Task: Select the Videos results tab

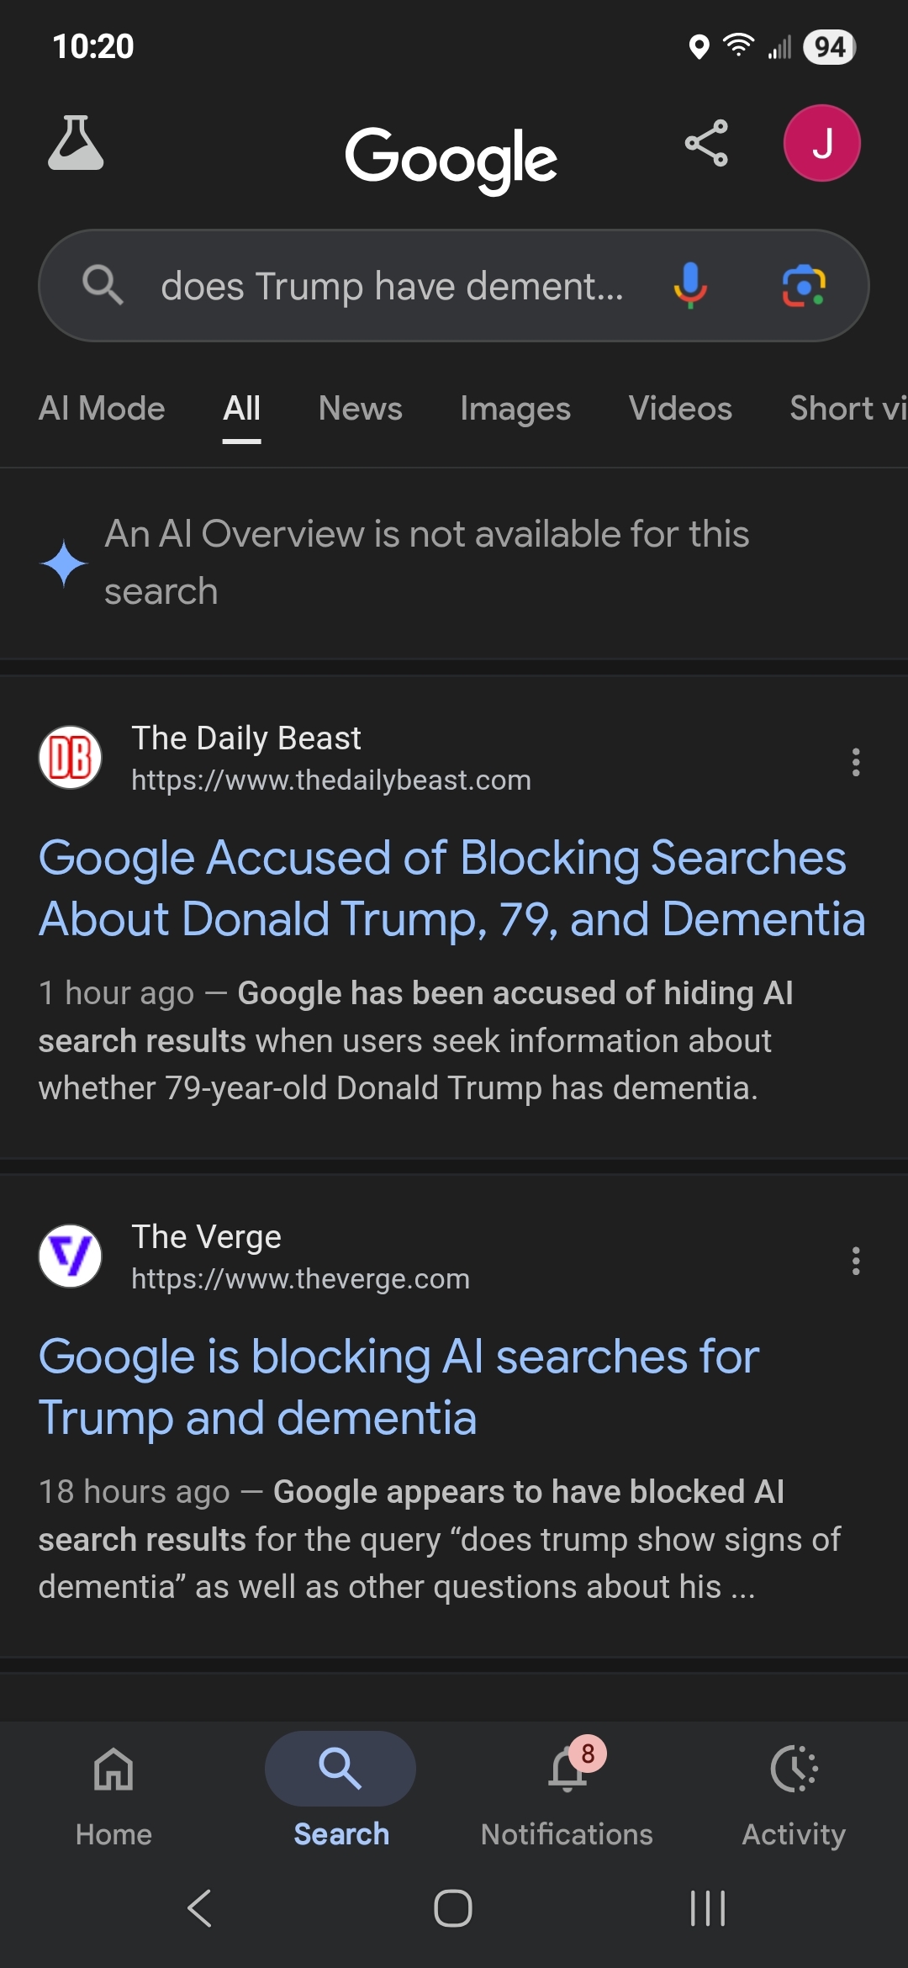Action: [x=680, y=409]
